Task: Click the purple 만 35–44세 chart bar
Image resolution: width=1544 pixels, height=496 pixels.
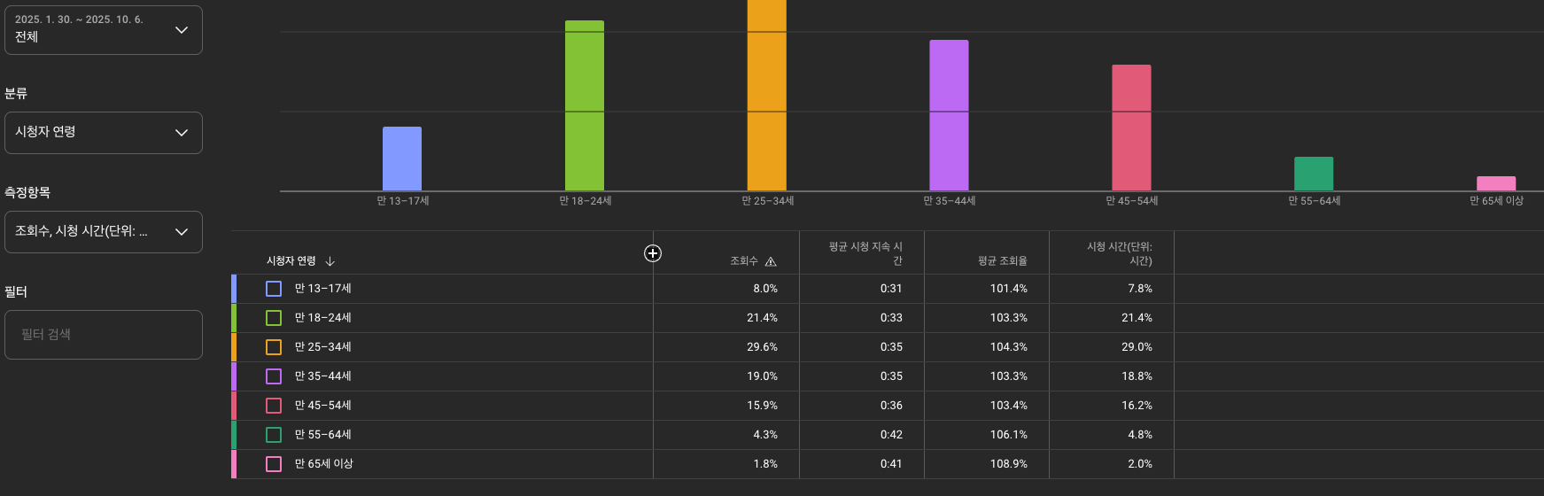Action: tap(949, 115)
